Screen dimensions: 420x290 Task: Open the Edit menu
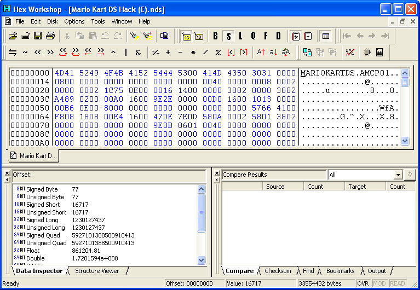(x=36, y=21)
